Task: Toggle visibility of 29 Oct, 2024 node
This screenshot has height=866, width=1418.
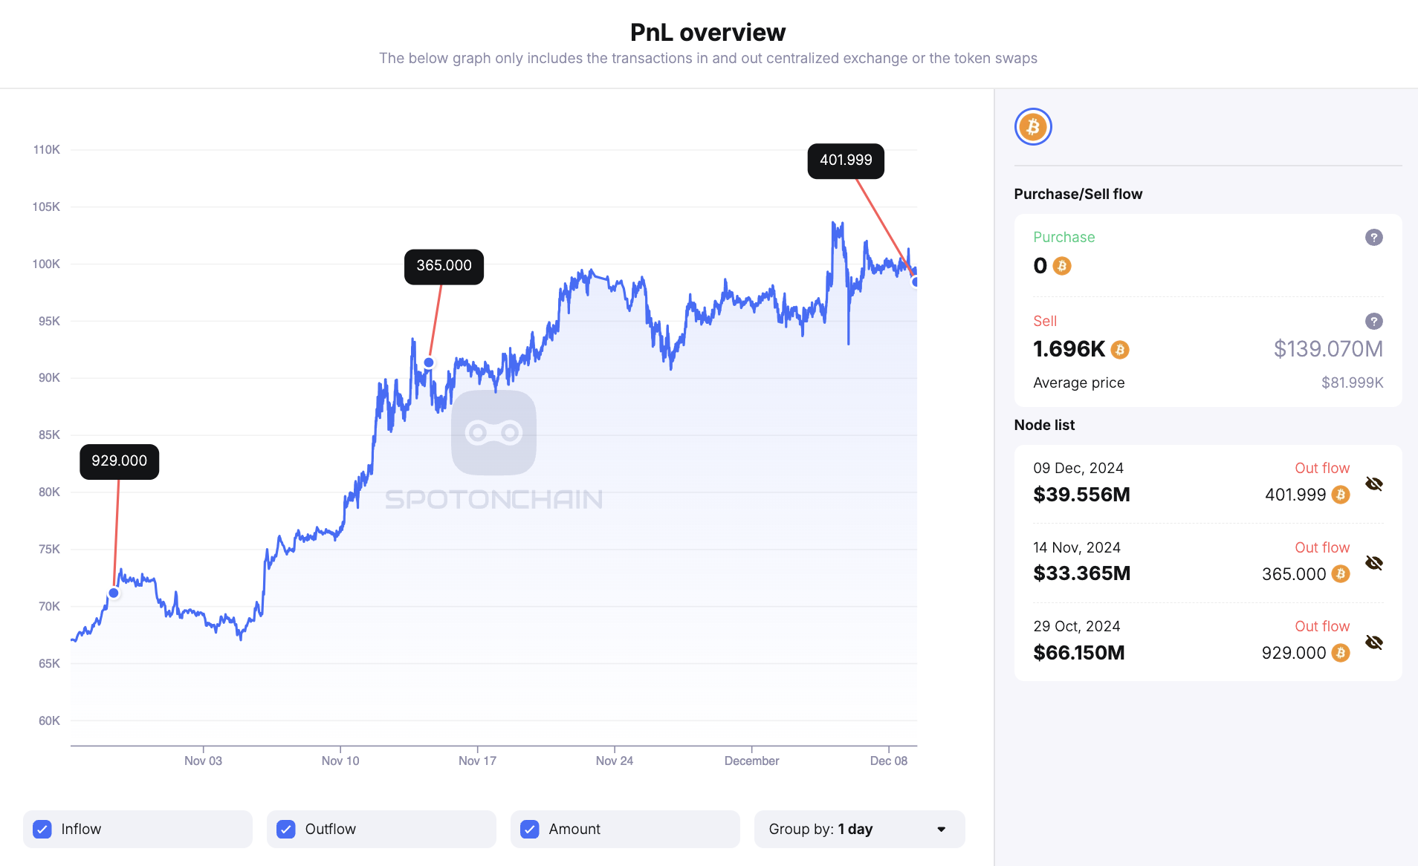Action: (x=1373, y=642)
